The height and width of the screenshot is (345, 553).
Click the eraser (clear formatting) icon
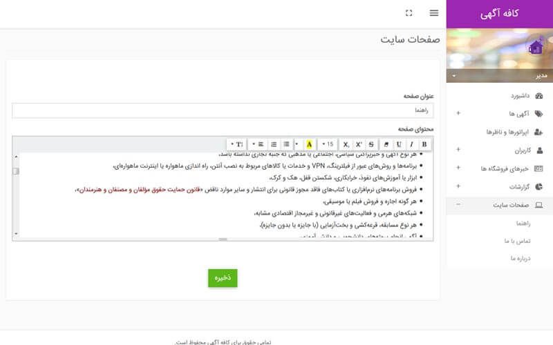coord(386,144)
